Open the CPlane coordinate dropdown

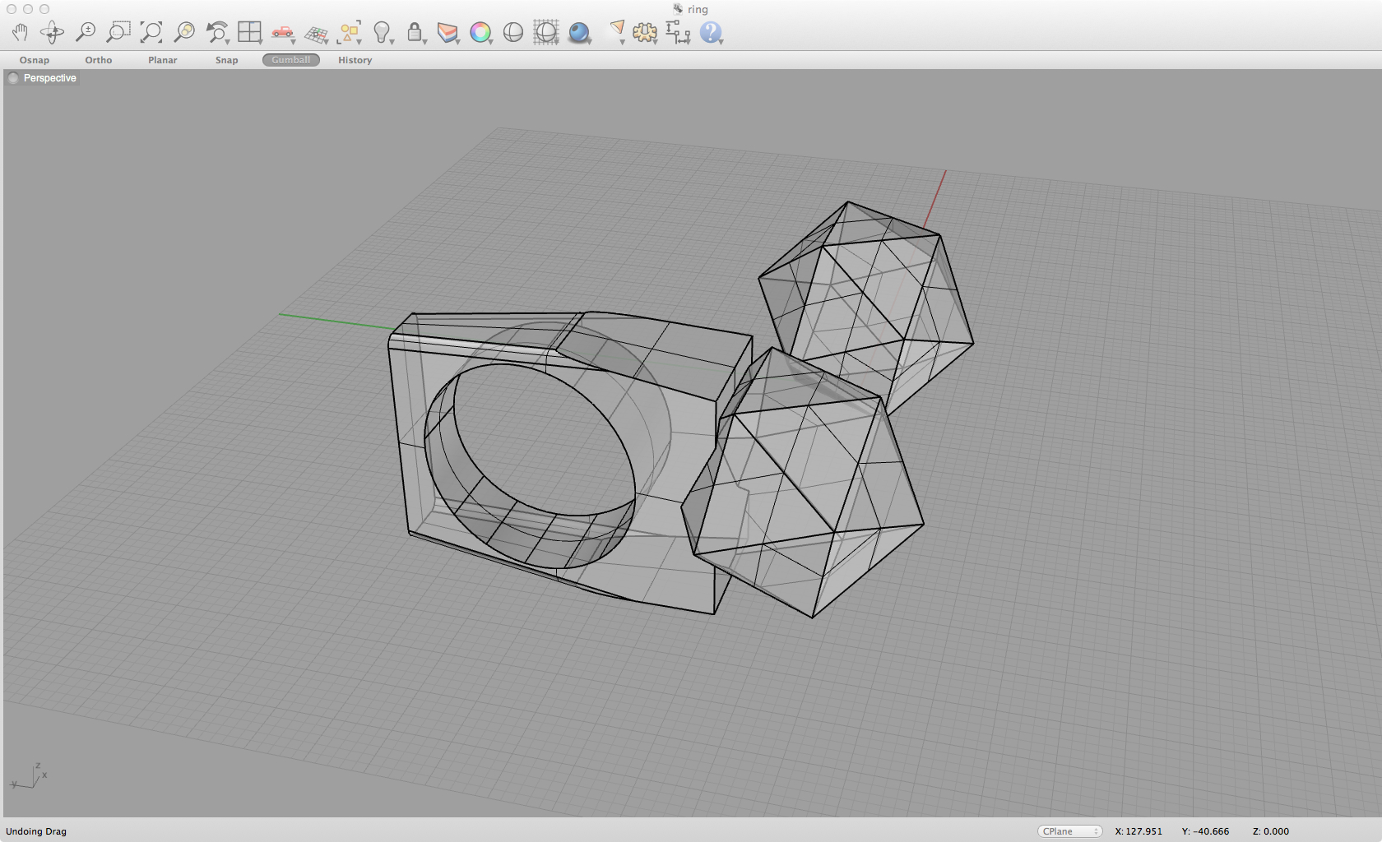pos(1069,831)
